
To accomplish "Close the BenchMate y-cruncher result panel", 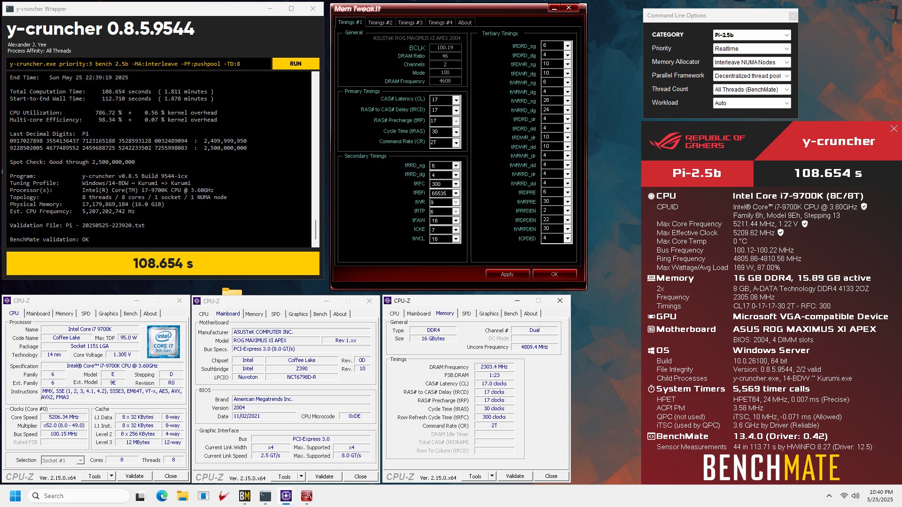I will 894,129.
